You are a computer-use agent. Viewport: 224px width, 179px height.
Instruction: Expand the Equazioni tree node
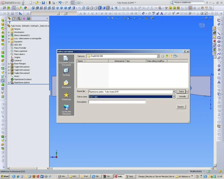[9, 42]
